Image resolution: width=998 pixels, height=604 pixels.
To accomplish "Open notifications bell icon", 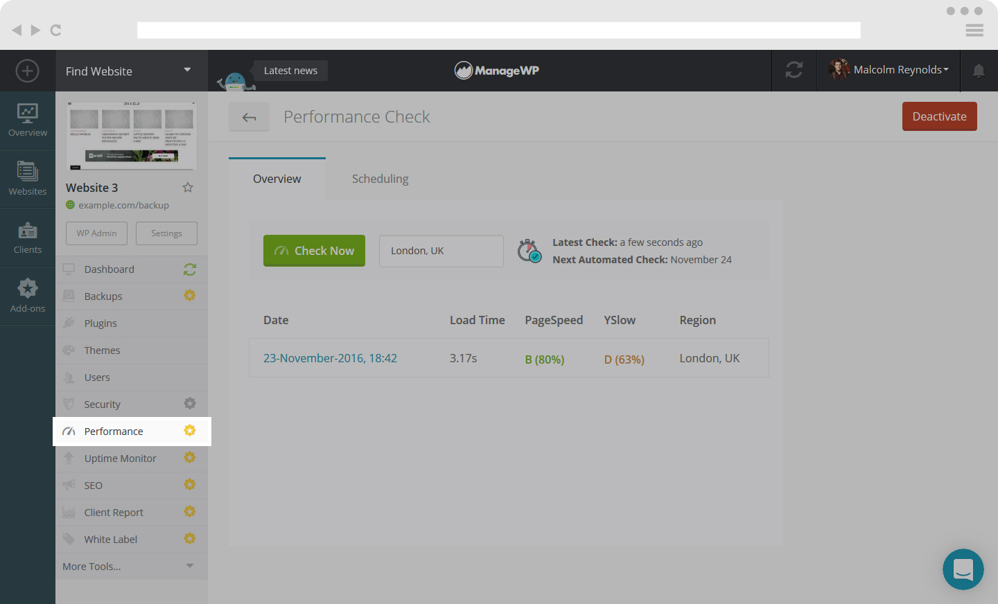I will tap(979, 71).
